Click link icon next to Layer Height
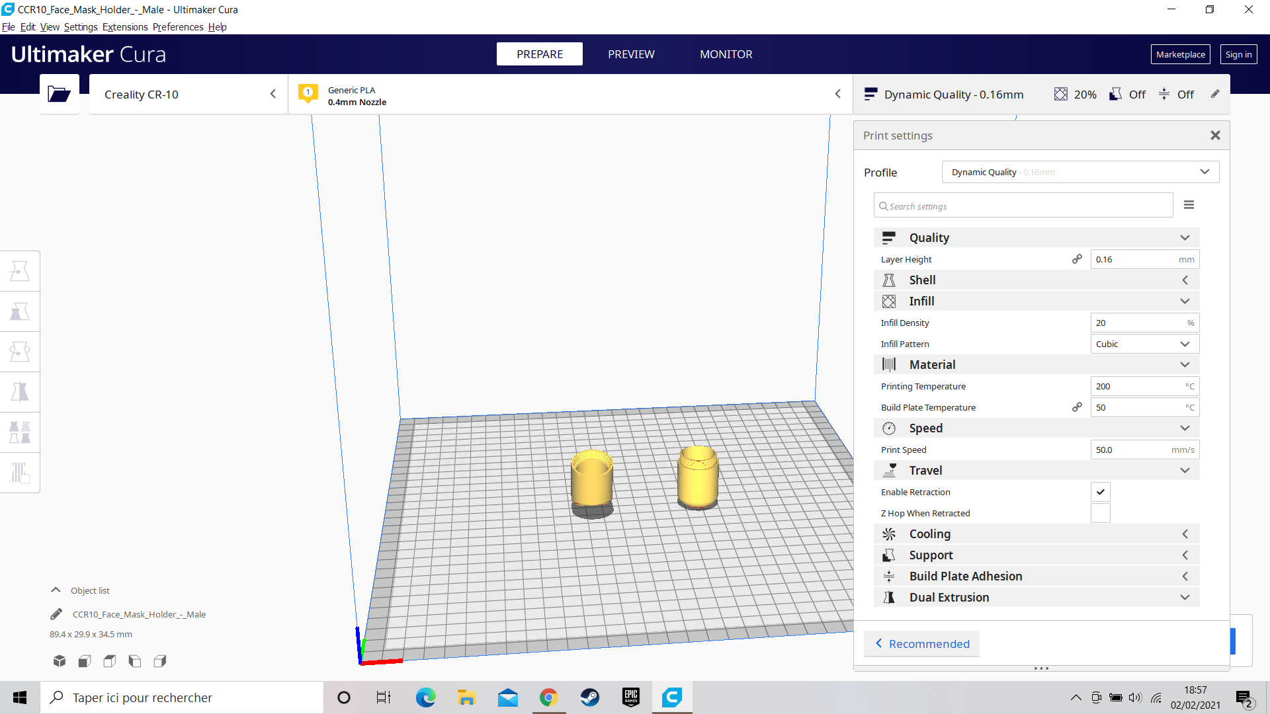The image size is (1270, 714). click(x=1078, y=259)
